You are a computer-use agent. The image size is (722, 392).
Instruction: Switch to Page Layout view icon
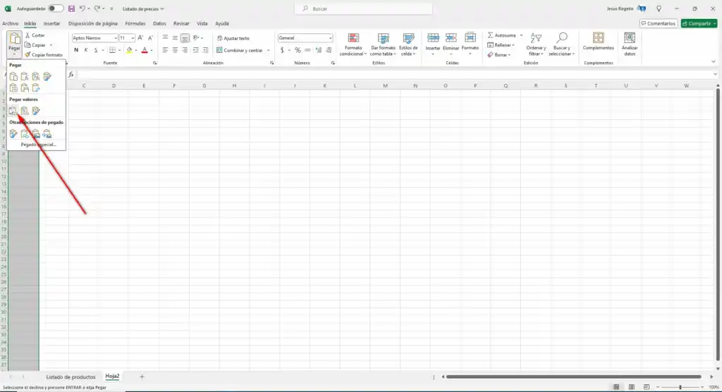click(x=631, y=387)
